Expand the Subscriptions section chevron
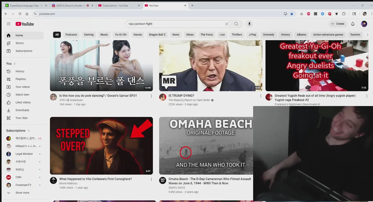373x202 pixels. [29, 131]
